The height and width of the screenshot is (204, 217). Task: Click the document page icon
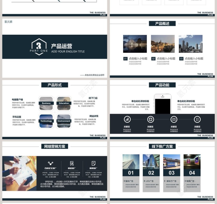pos(94,163)
